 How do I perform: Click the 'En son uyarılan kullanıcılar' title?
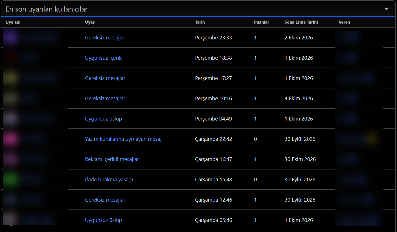pyautogui.click(x=47, y=9)
